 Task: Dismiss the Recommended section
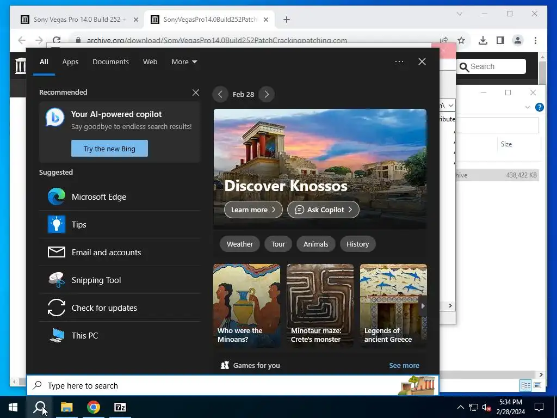(x=196, y=93)
